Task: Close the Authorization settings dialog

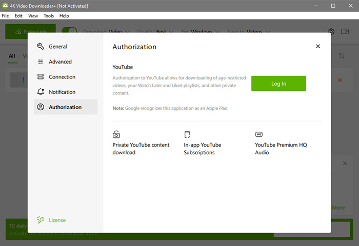Action: click(318, 46)
